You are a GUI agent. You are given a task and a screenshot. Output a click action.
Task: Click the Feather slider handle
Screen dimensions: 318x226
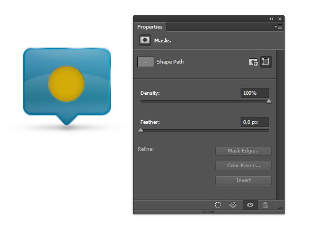pyautogui.click(x=141, y=130)
